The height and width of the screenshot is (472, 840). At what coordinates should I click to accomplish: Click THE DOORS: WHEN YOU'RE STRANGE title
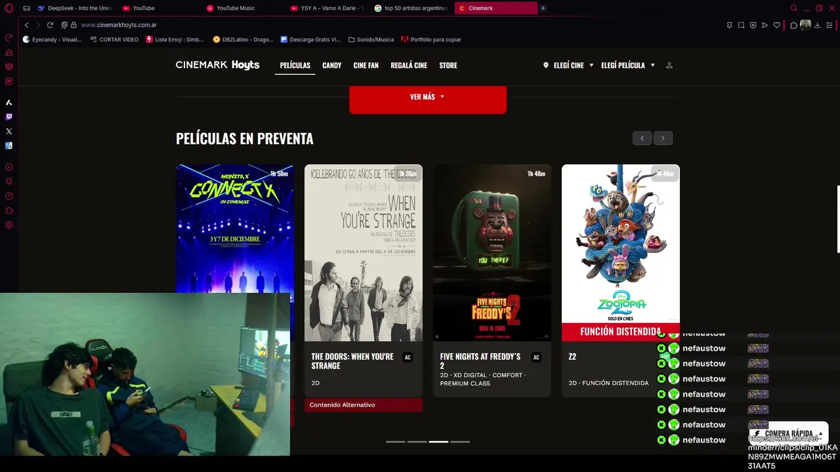352,361
